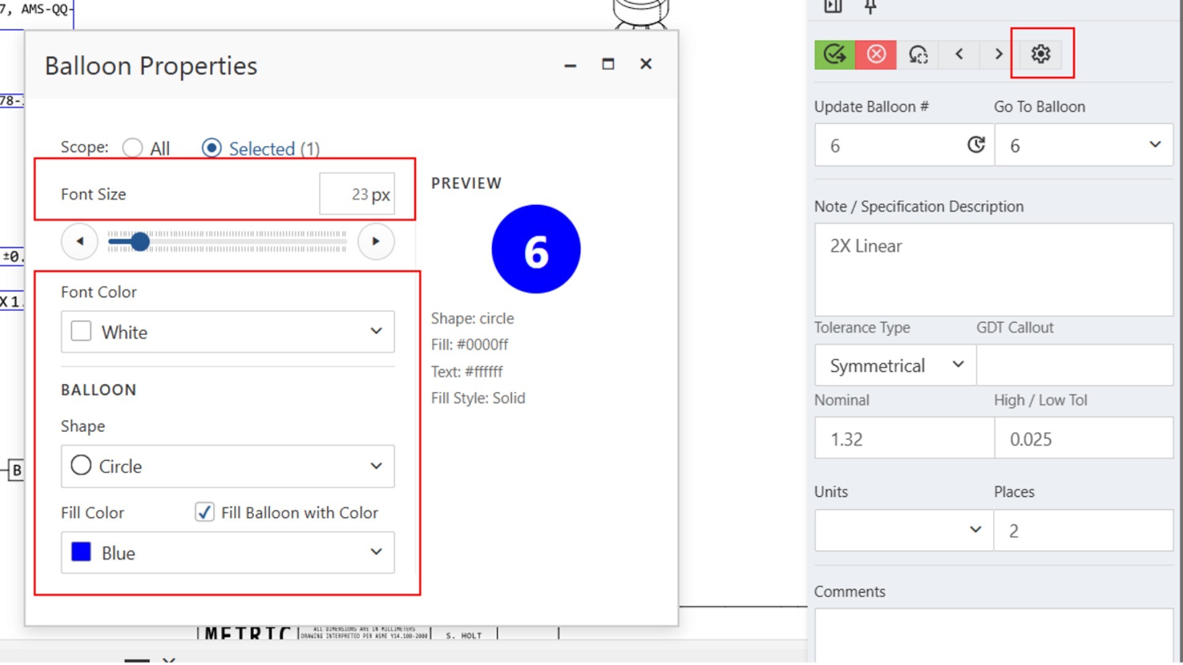The image size is (1183, 665).
Task: Uncheck Fill Balloon with Color
Action: pyautogui.click(x=205, y=512)
